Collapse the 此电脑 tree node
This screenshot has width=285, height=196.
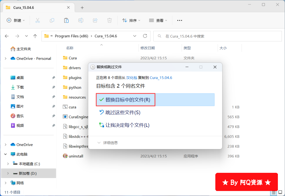[x=6, y=154]
